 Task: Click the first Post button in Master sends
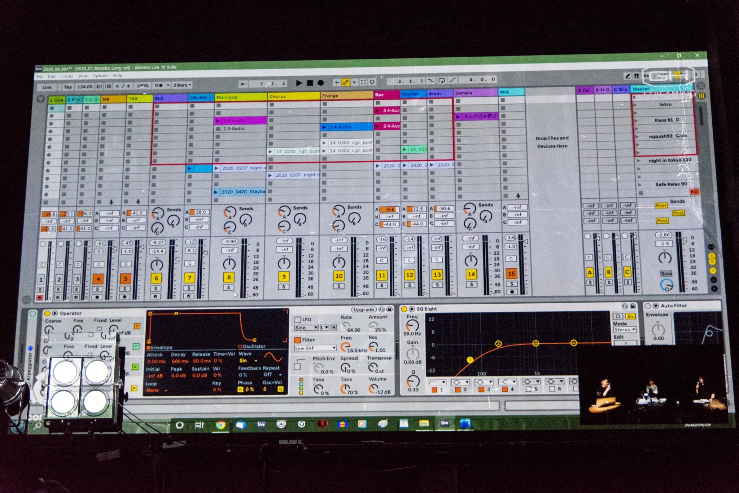(661, 206)
